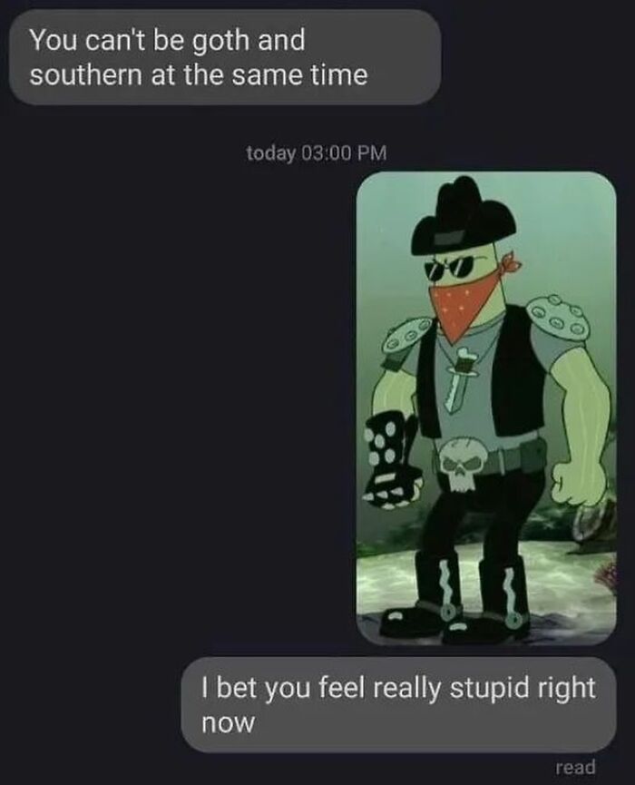Tap the word "now" in the sent message
The image size is (635, 785).
pos(228,724)
